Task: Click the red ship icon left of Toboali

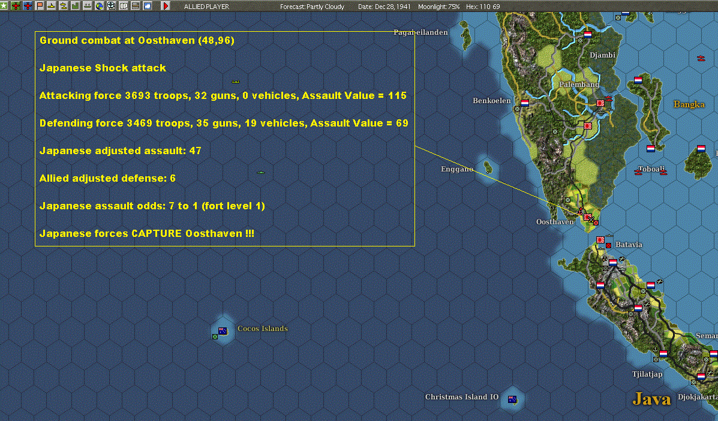Action: pos(638,172)
